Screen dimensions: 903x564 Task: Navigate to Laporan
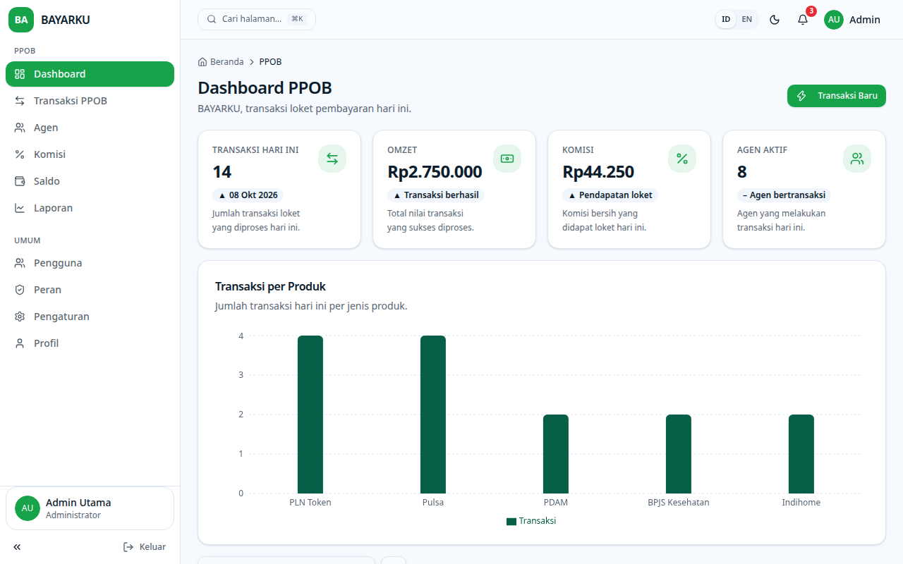[90, 208]
